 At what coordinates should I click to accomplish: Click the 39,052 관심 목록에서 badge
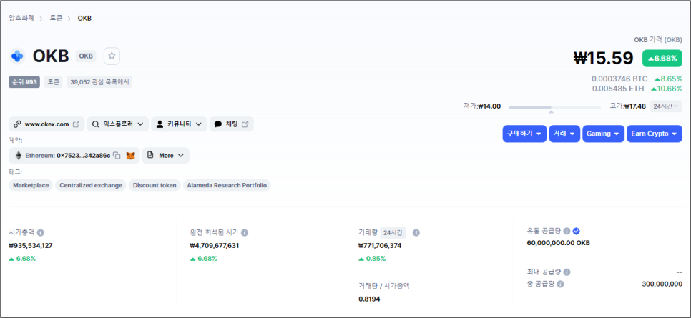(99, 82)
